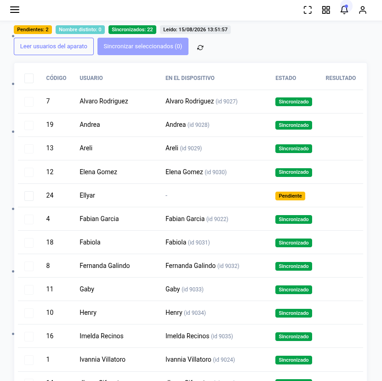This screenshot has width=382, height=381.
Task: Click the RESULTADO column header
Action: pyautogui.click(x=341, y=78)
